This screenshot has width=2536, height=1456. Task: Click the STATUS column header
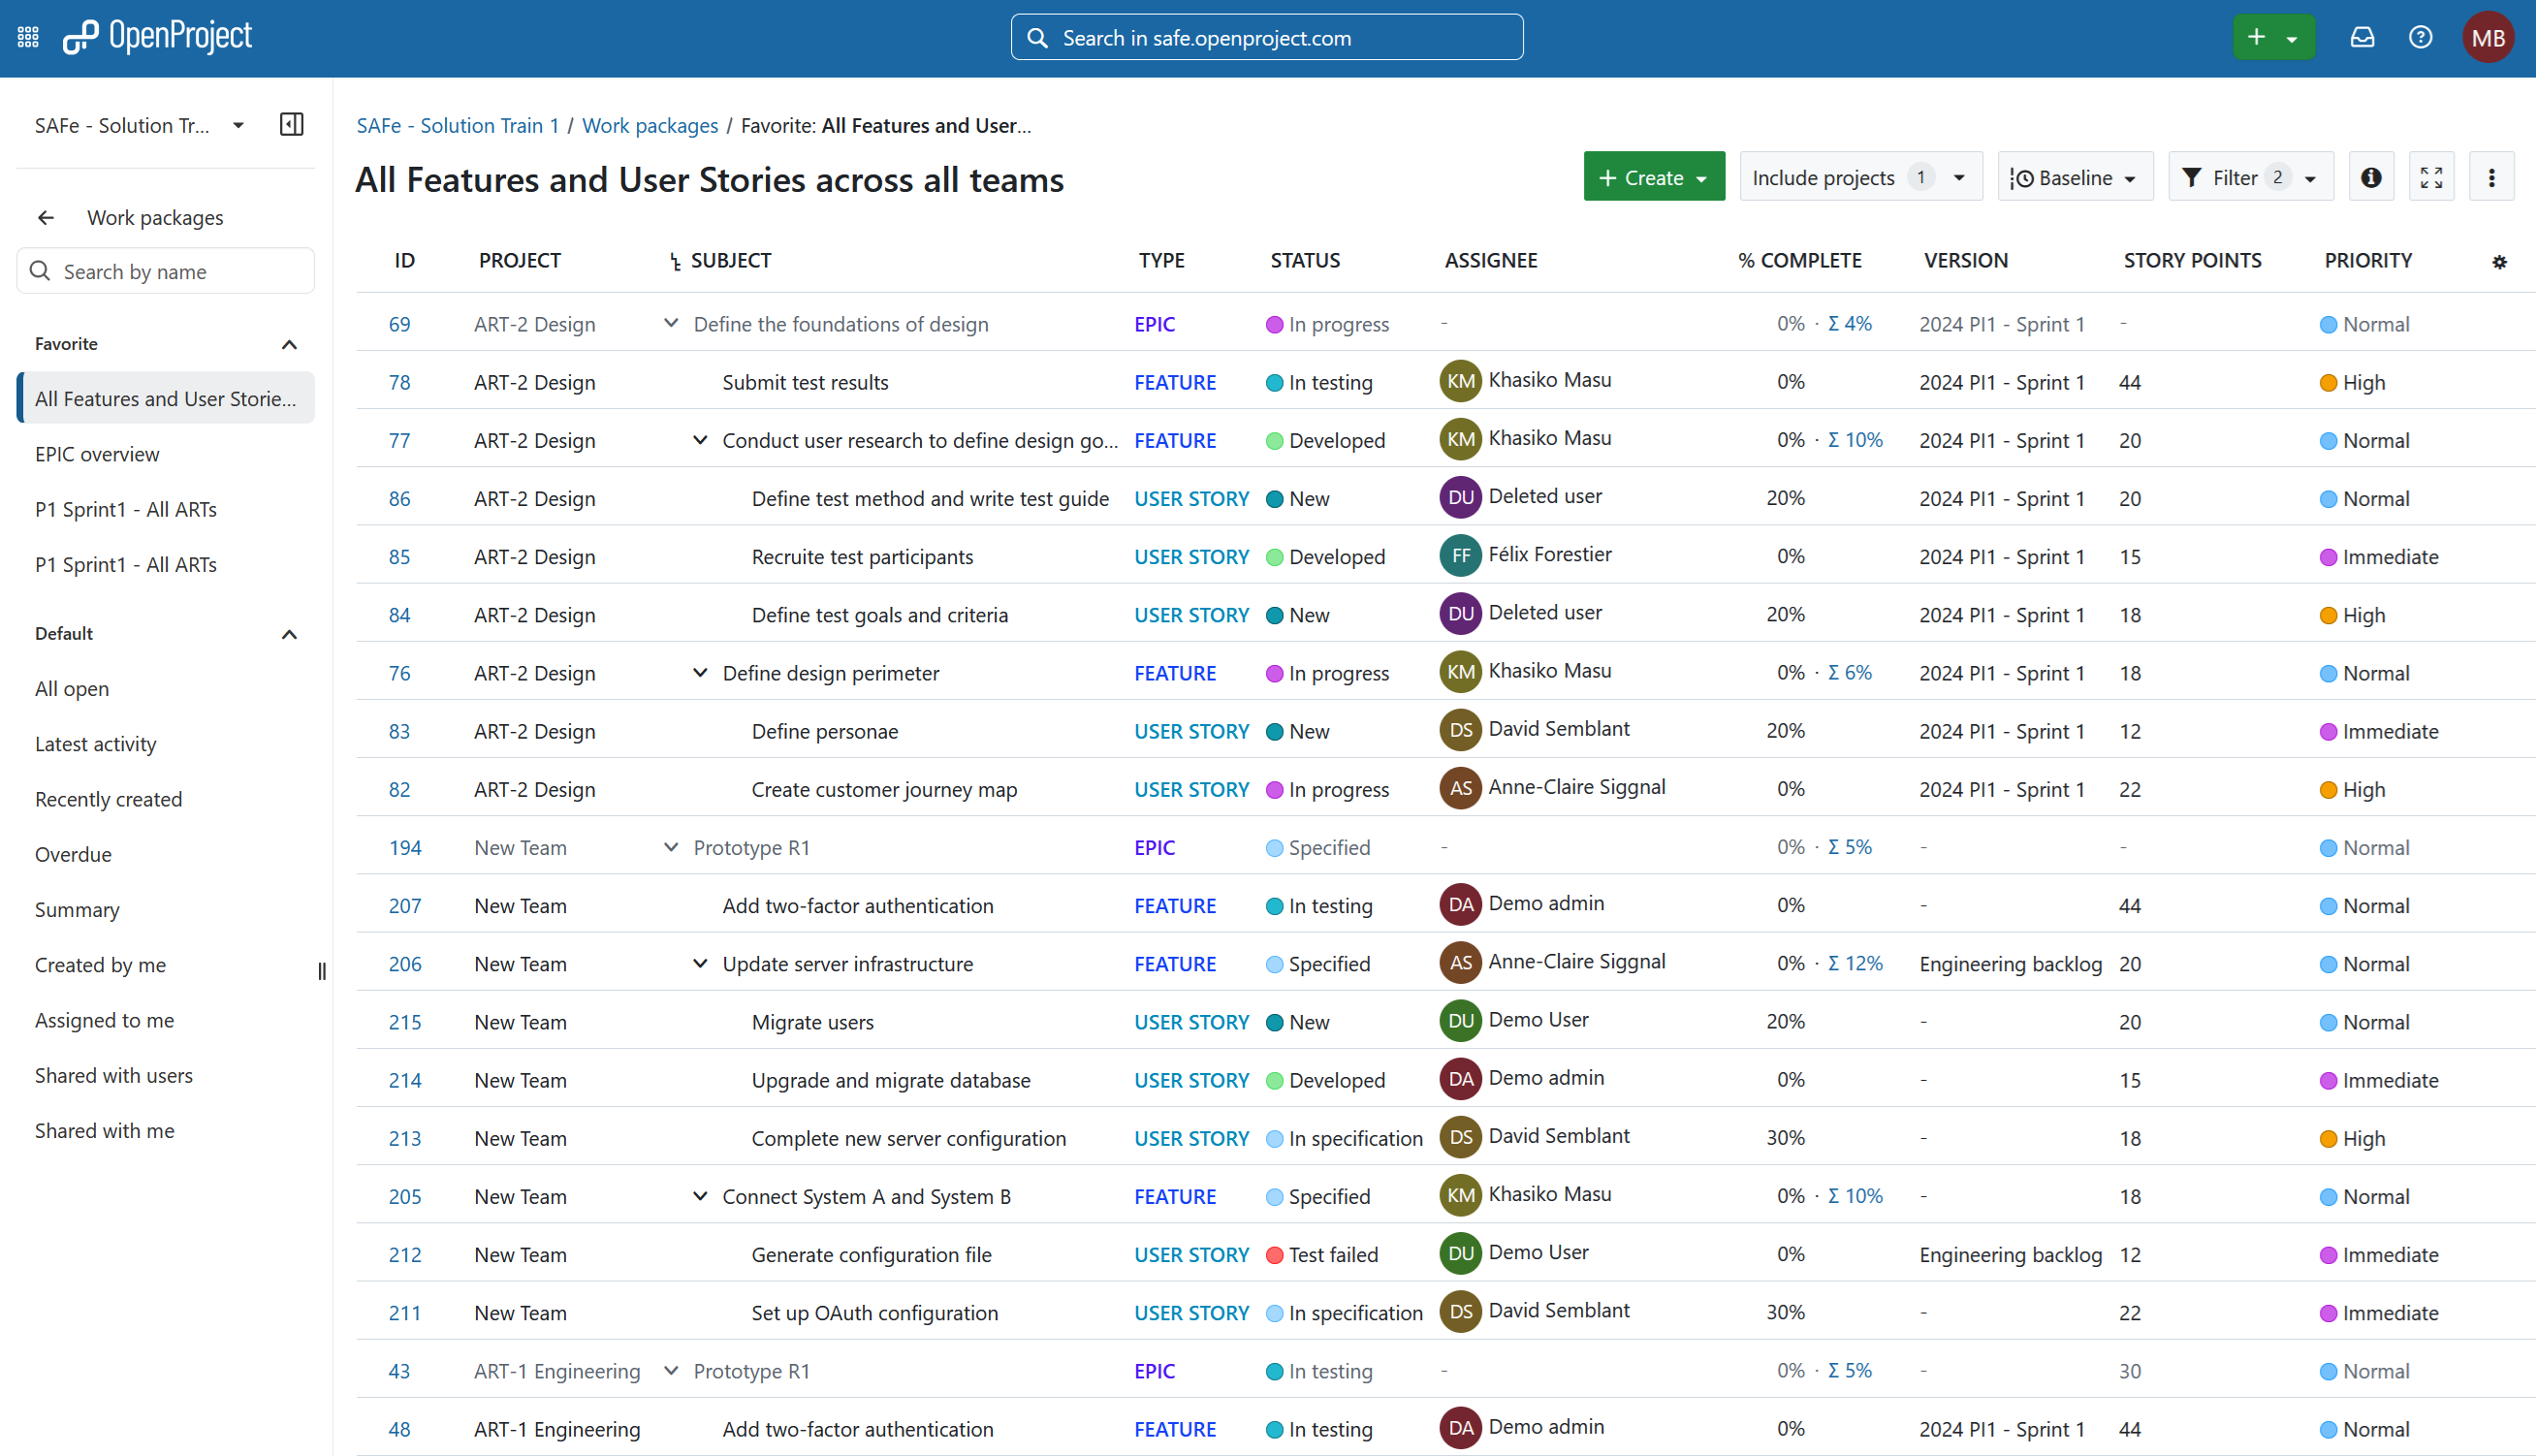point(1305,260)
